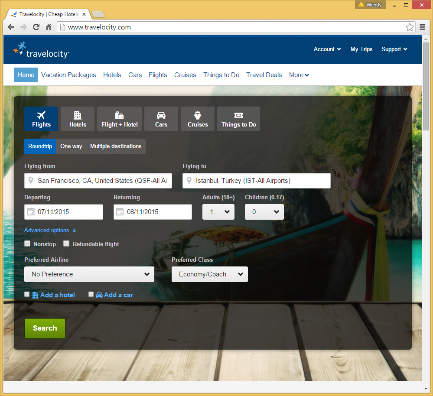Click the location pin in Flying from
Screen dimensions: 433x396
pos(31,181)
